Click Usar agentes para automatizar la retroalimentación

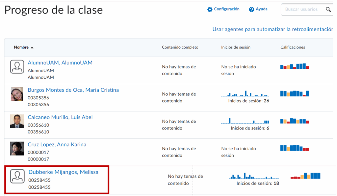tap(272, 29)
